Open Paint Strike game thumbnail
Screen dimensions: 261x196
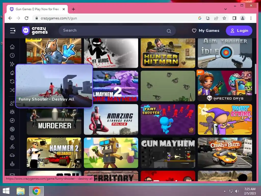pyautogui.click(x=225, y=119)
